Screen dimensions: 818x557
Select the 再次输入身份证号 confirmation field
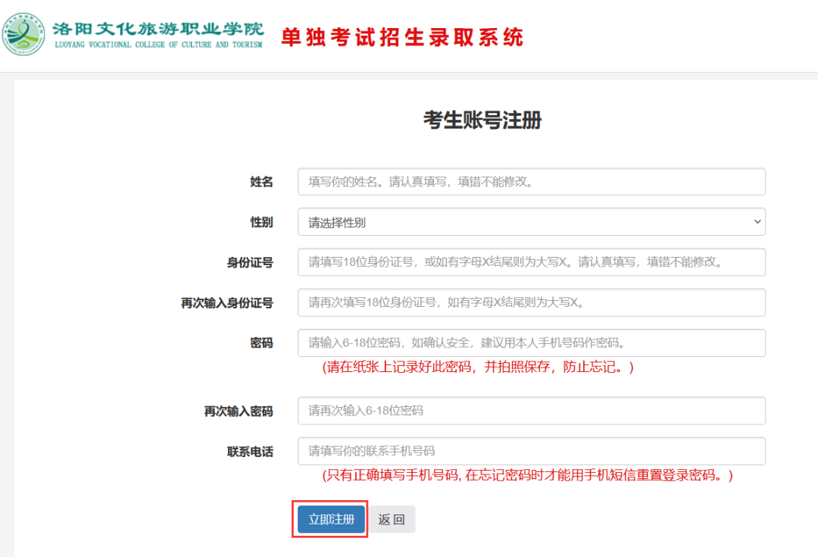[531, 302]
